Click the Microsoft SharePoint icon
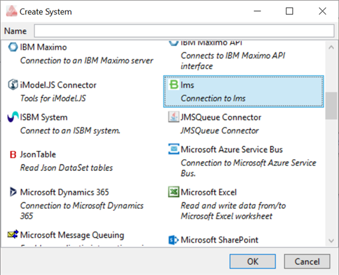The height and width of the screenshot is (275, 339). pyautogui.click(x=174, y=240)
